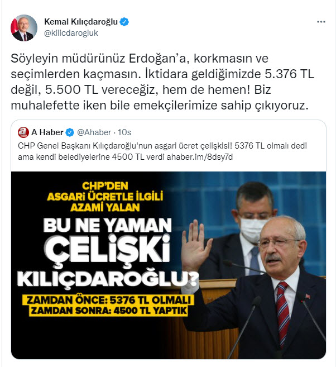Image resolution: width=336 pixels, height=367 pixels.
Task: Click the @Ahaber handle in quoted tweet
Action: (94, 132)
